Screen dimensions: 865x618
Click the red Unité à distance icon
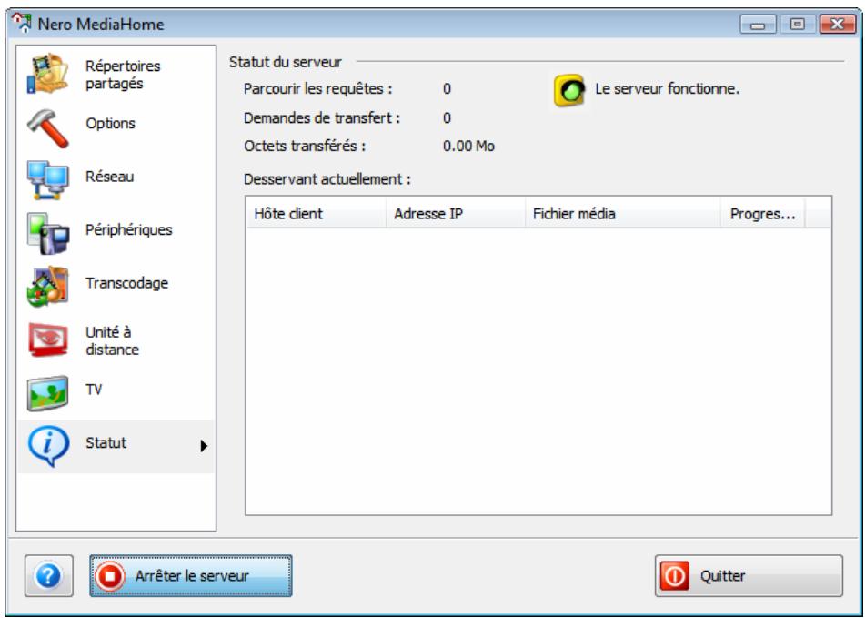point(48,339)
